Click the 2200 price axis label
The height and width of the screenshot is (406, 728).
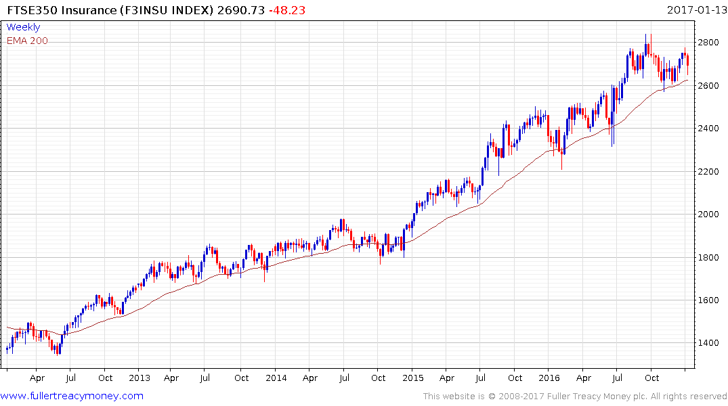tap(708, 171)
